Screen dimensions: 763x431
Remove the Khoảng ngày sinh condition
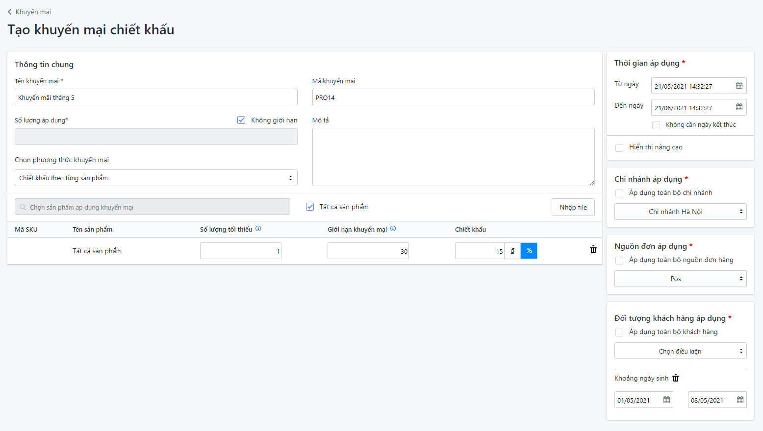[x=676, y=378]
